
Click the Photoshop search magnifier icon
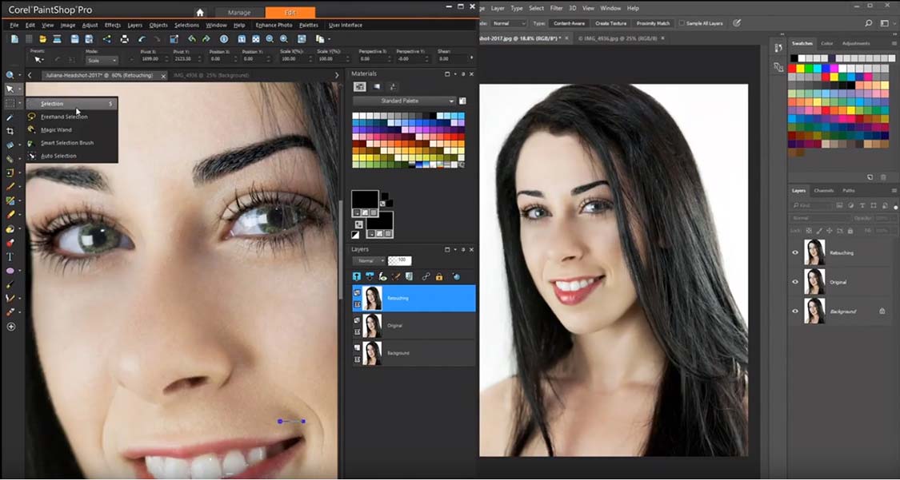(869, 23)
